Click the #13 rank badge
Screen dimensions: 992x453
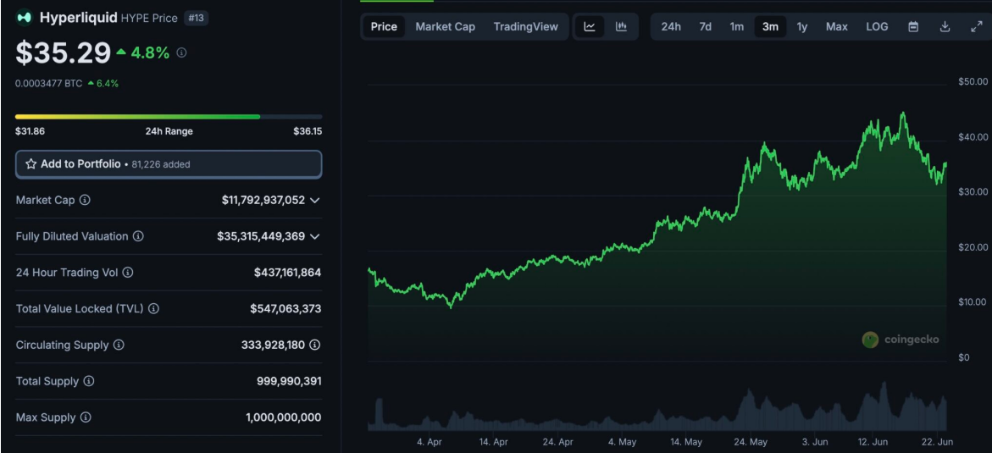click(x=197, y=19)
